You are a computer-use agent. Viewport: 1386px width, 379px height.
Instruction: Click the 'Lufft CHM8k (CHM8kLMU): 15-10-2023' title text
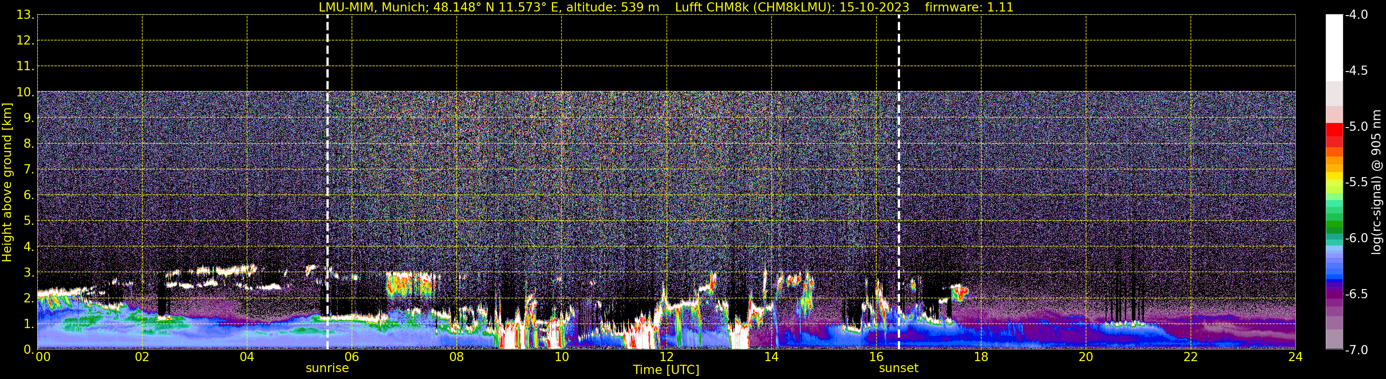click(x=792, y=7)
